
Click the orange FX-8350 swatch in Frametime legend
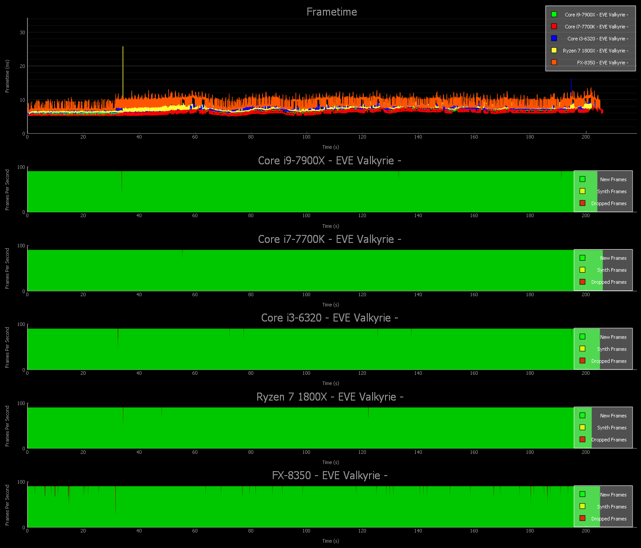tap(554, 62)
